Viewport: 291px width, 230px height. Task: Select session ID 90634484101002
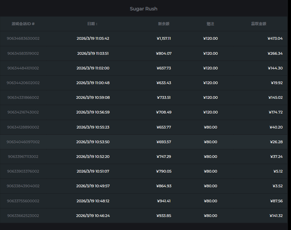coord(23,68)
